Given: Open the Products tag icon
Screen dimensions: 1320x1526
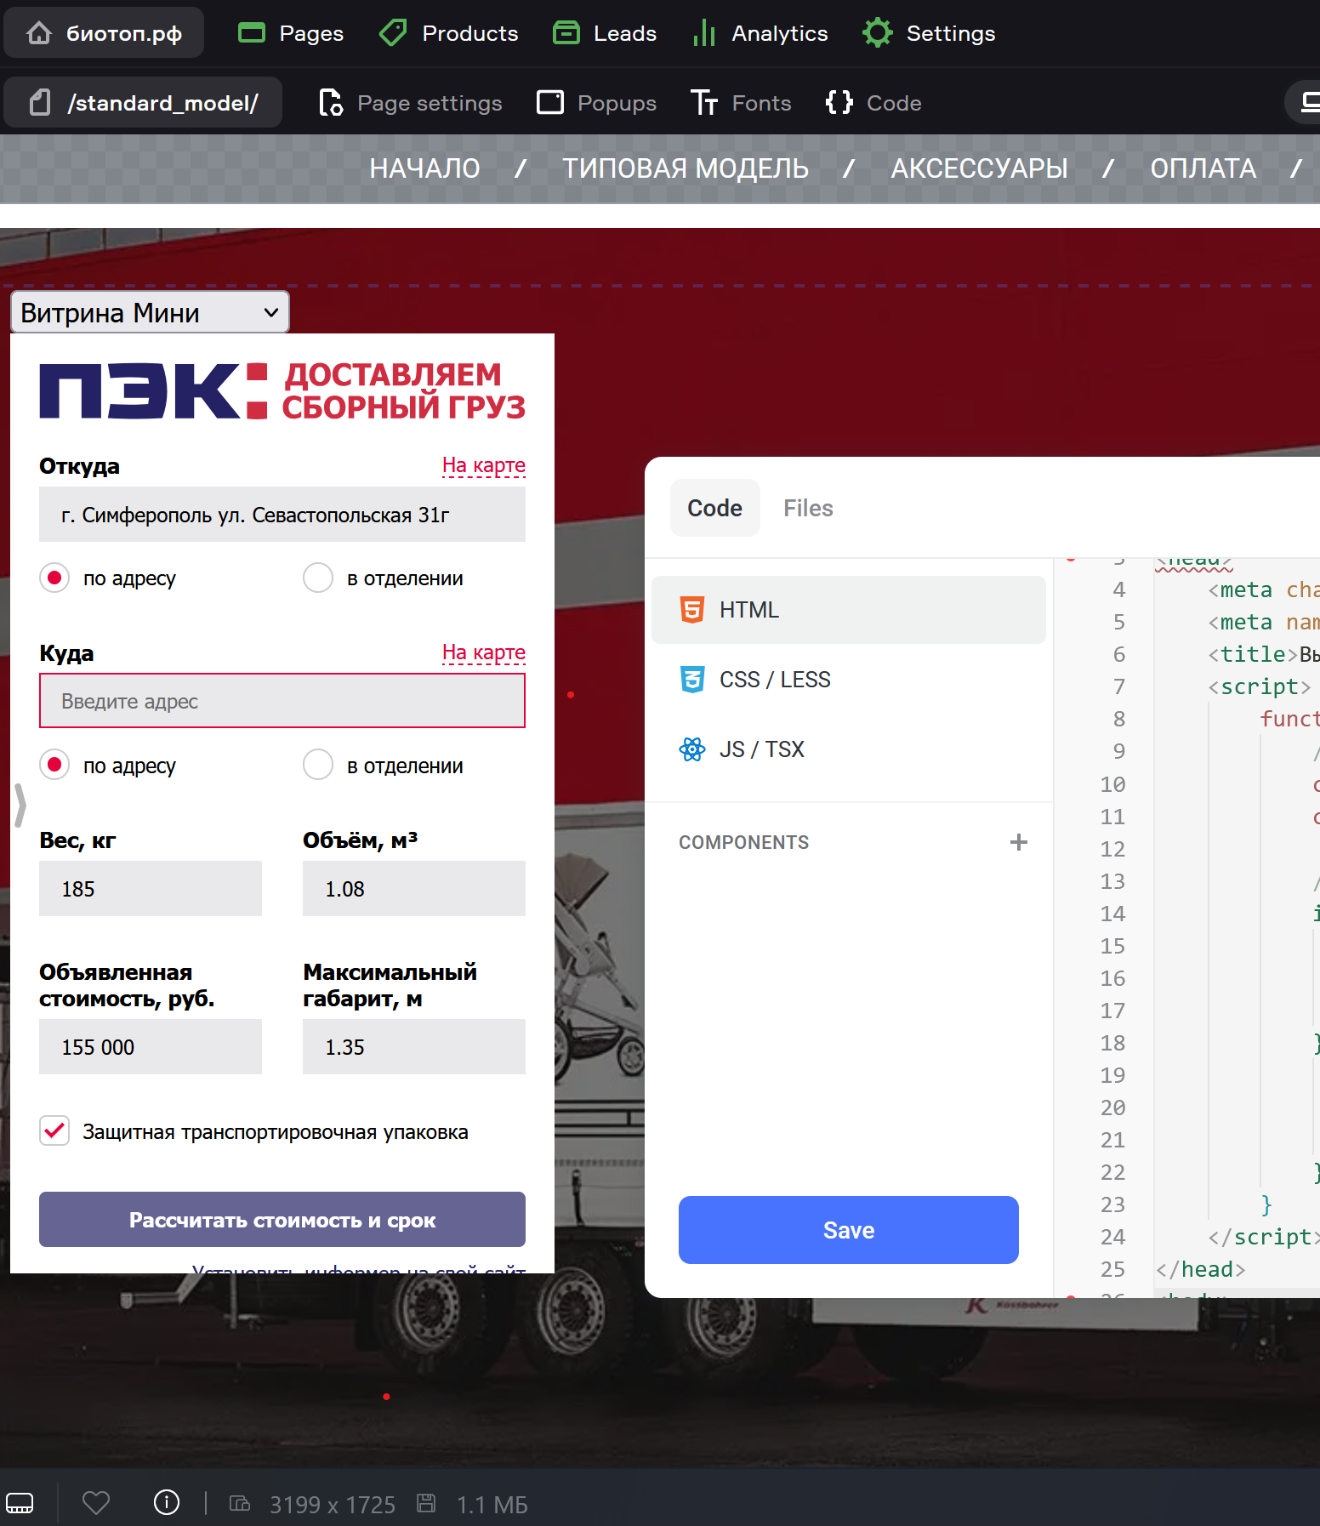Looking at the screenshot, I should 393,33.
